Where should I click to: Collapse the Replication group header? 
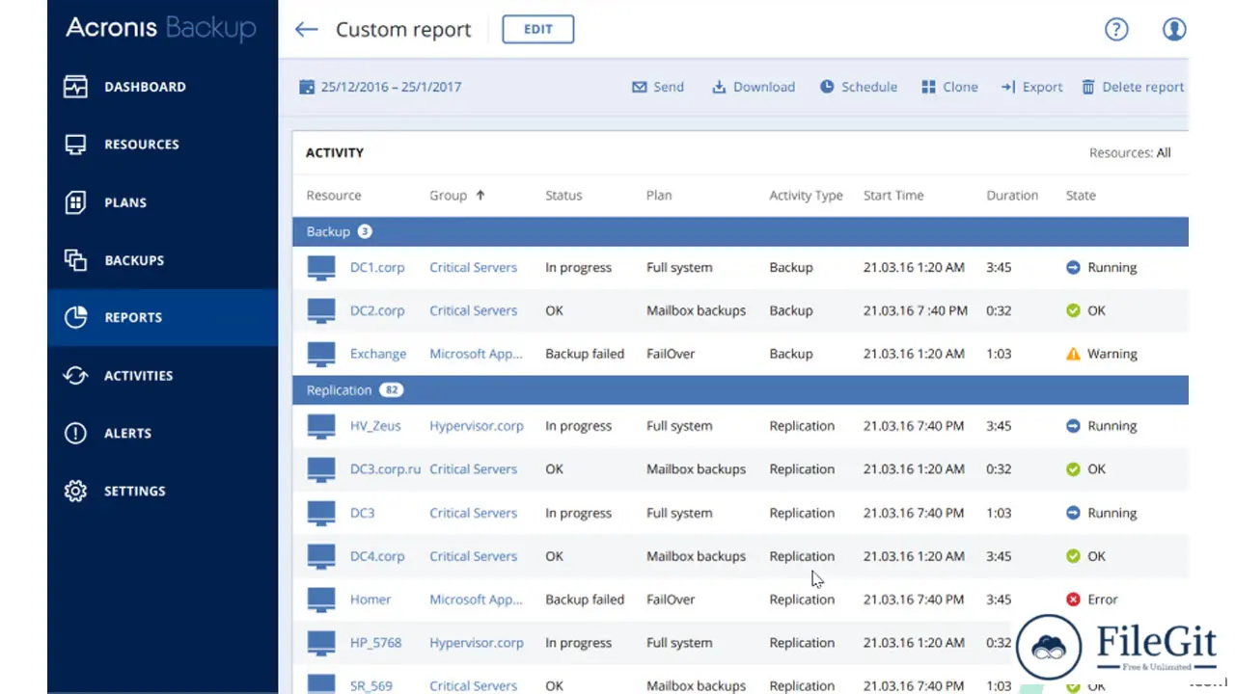click(x=740, y=390)
